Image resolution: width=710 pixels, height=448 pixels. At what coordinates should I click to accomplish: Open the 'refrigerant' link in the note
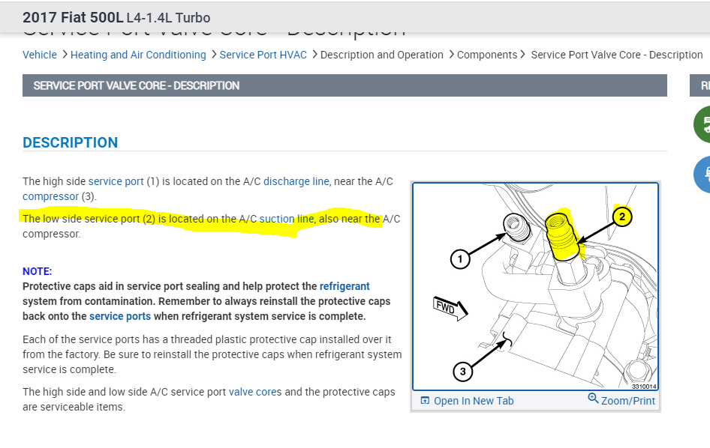tap(344, 286)
